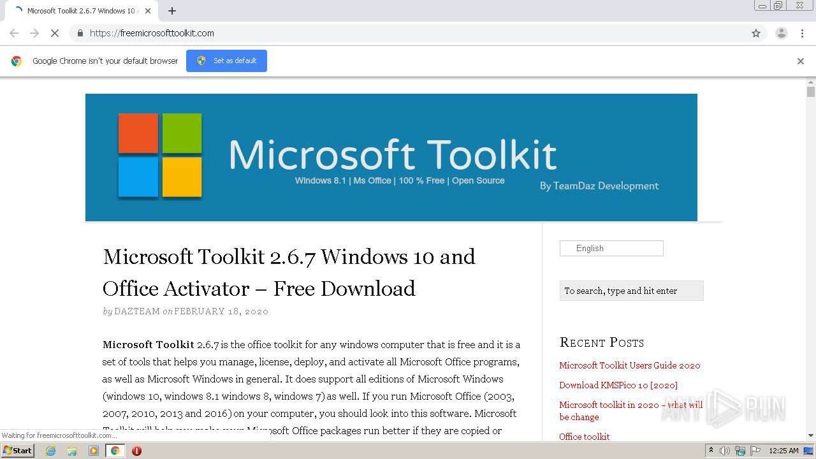Screen dimensions: 816x459
Task: Close the Microsoft Toolkit tab
Action: [148, 11]
